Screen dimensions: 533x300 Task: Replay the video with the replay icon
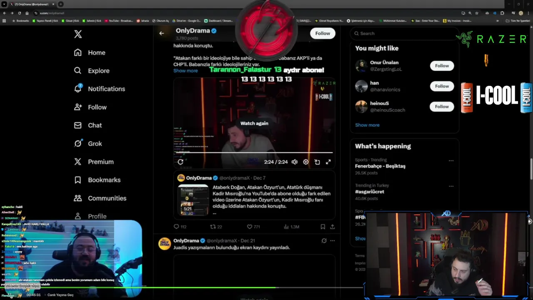(x=180, y=162)
